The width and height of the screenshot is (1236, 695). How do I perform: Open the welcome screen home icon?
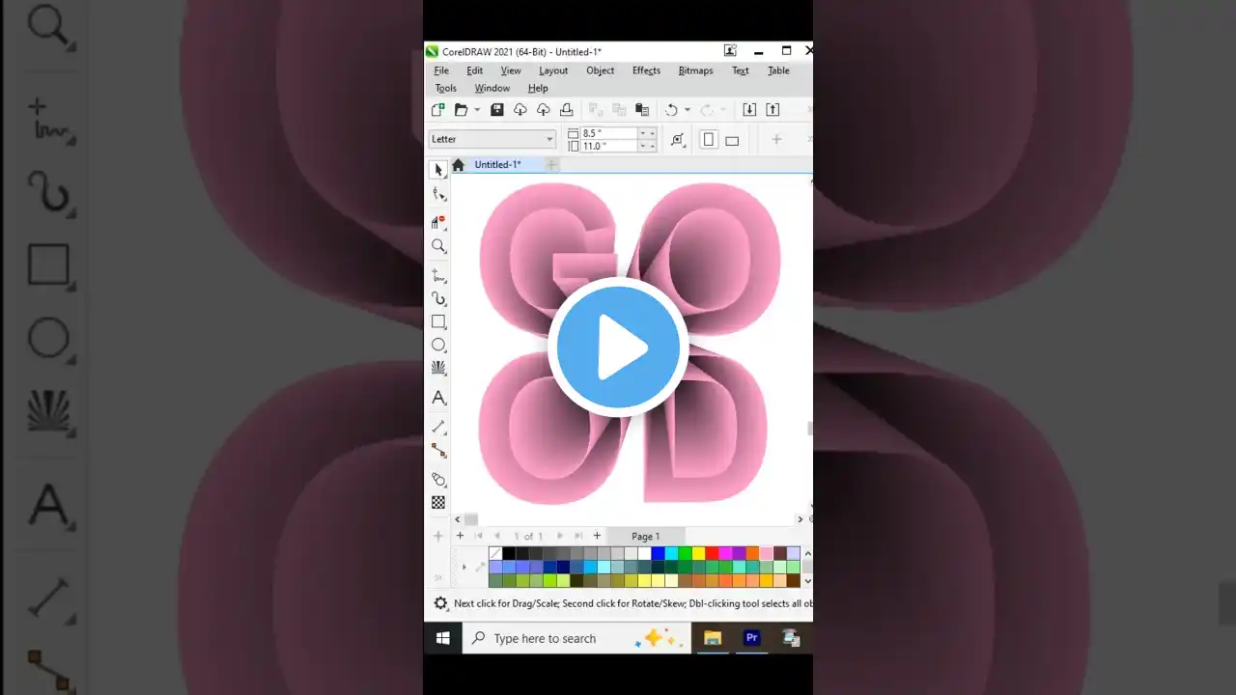pos(459,165)
